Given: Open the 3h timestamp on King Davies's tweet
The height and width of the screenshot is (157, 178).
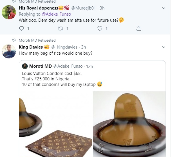Looking at the screenshot, I should point(84,47).
